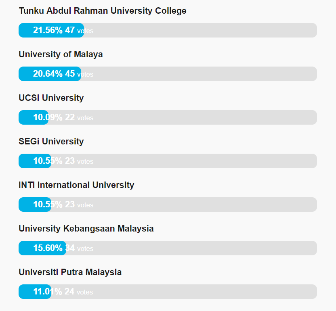
Task: Click the 21.56% percentage text
Action: (x=48, y=30)
